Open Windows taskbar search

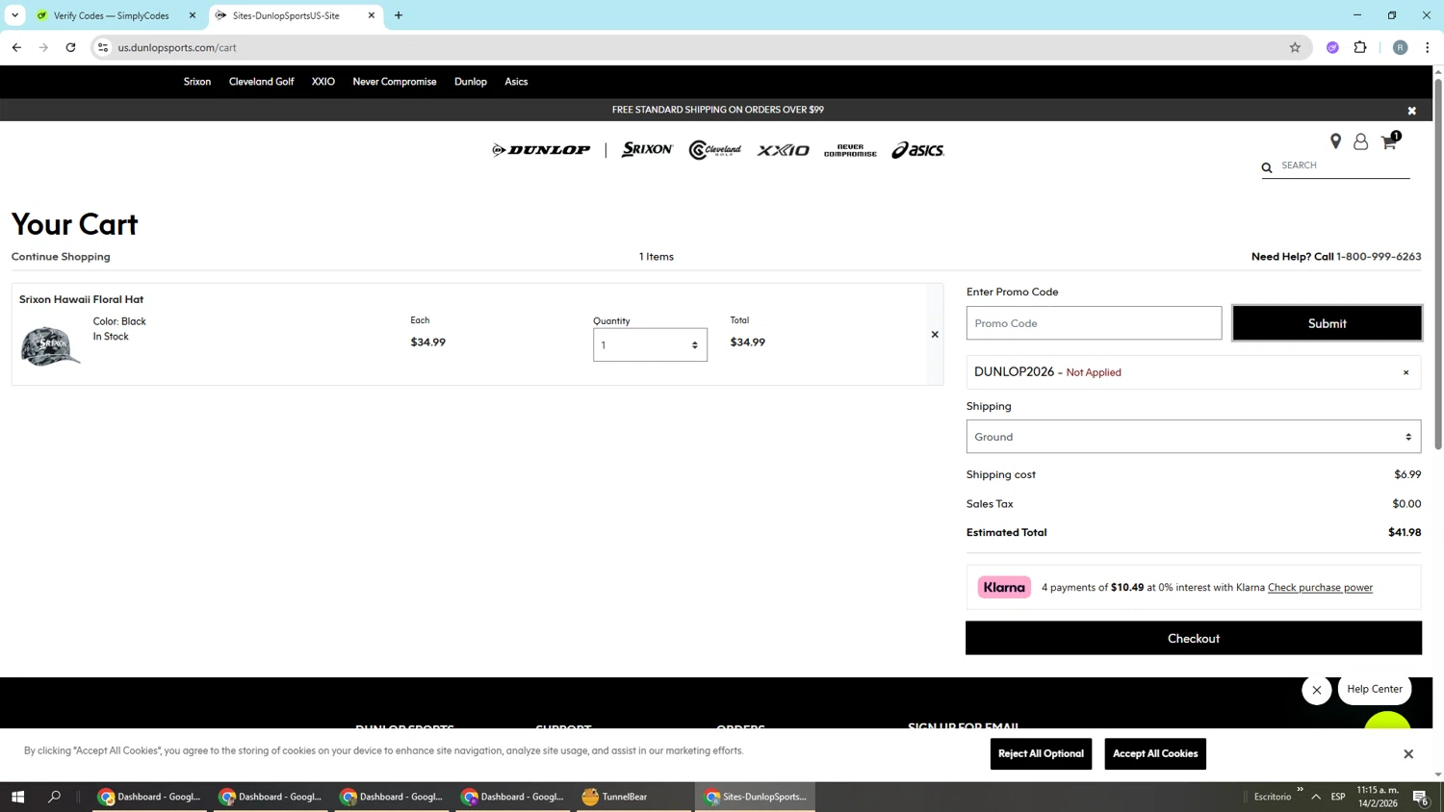click(x=55, y=797)
